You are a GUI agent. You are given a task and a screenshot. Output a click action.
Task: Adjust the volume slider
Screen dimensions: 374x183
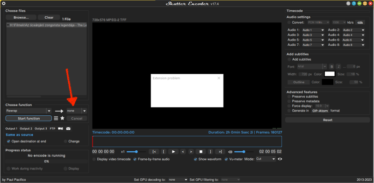pyautogui.click(x=244, y=152)
